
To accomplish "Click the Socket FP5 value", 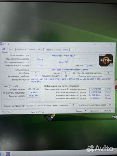I will point(64,62).
